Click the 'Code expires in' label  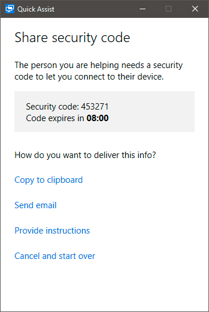(x=55, y=118)
